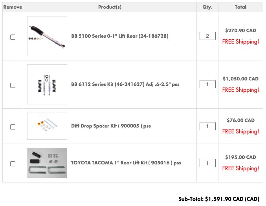Viewport: 266px width, 206px height.
Task: View the B8 6112 coilover kit thumbnail
Action: tap(47, 84)
